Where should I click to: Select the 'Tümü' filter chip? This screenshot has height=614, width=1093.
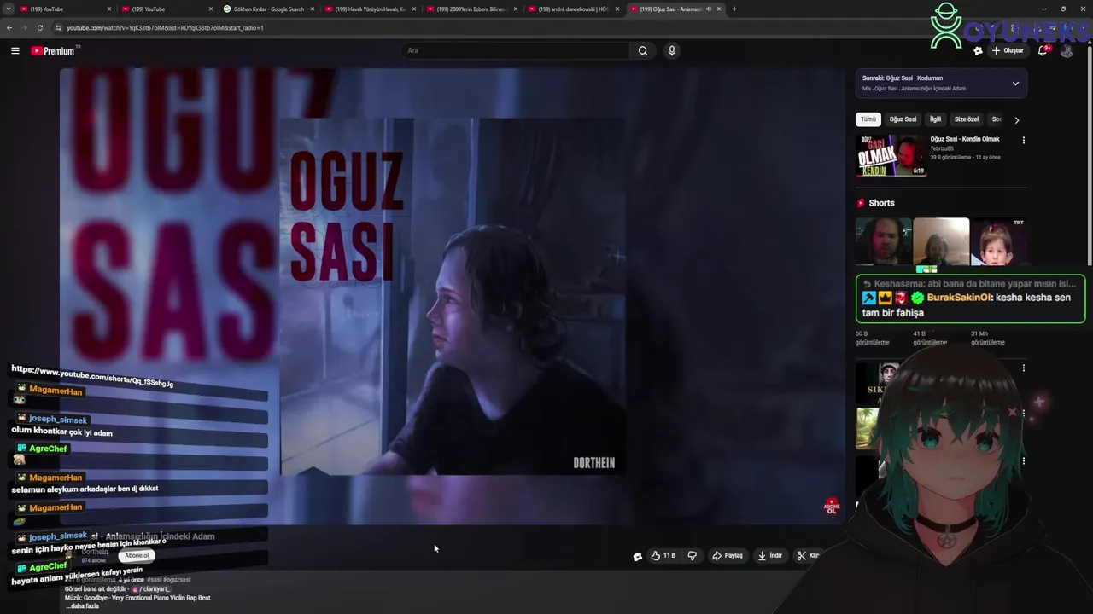point(868,119)
